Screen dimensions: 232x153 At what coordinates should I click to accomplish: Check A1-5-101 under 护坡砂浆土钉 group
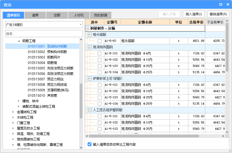100,85
